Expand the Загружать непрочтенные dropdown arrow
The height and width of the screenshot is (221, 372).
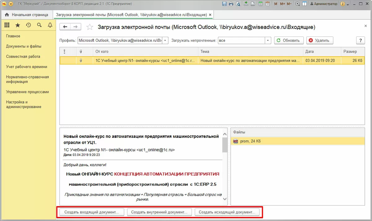coord(268,40)
